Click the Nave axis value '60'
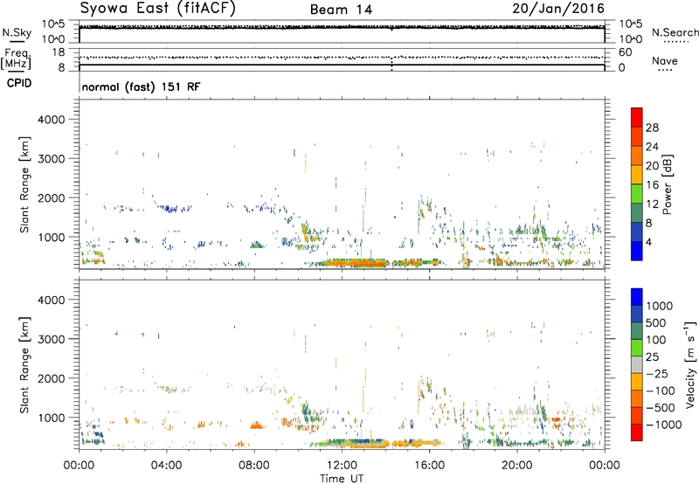 point(625,52)
